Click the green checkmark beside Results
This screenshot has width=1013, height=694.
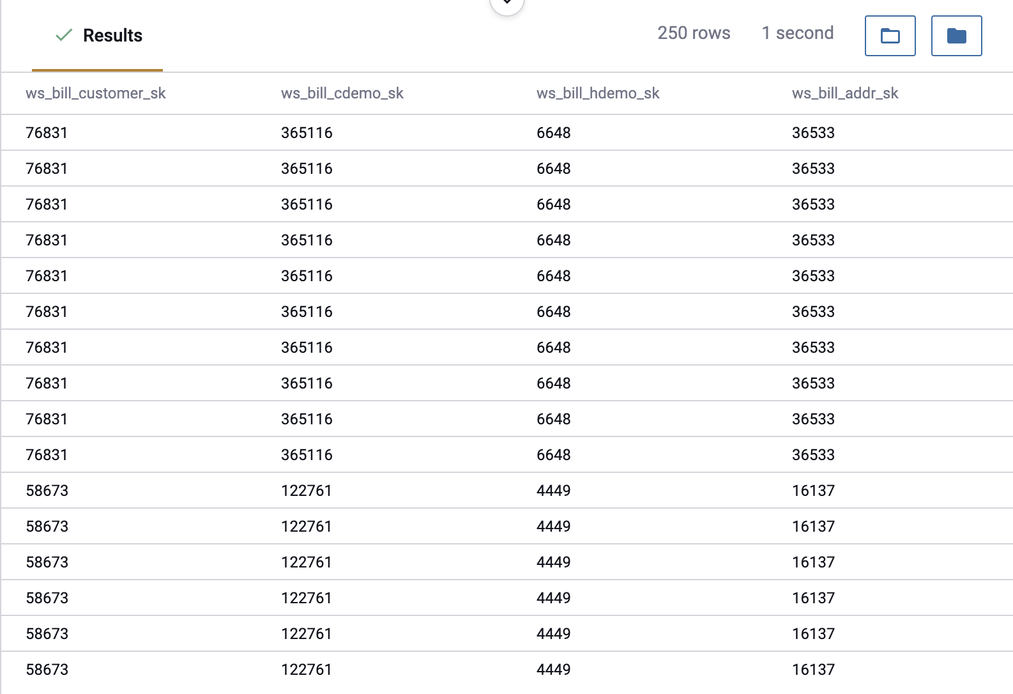click(64, 35)
